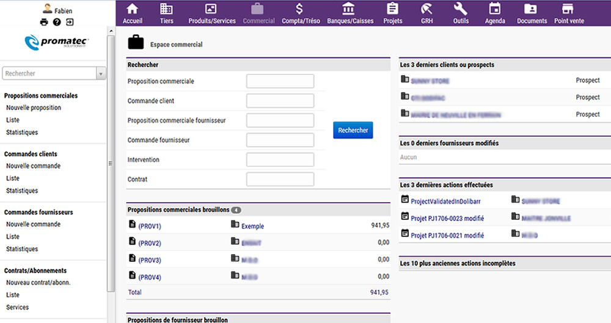Click the company icon beside Exemple
The image size is (611, 323).
(x=235, y=224)
